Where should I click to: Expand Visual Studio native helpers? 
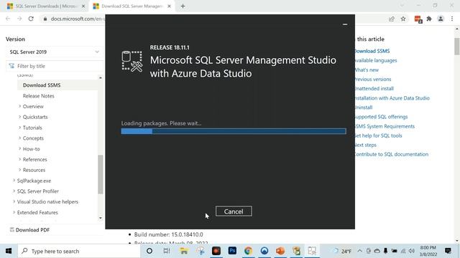14,201
